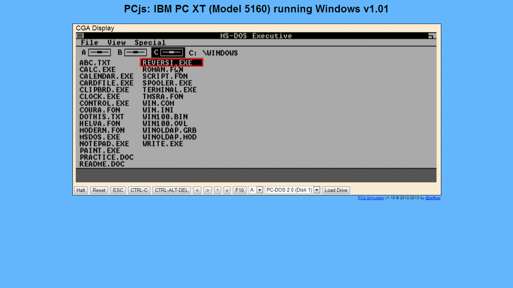Click the up arrow key button
Image resolution: width=513 pixels, height=288 pixels.
click(x=218, y=190)
